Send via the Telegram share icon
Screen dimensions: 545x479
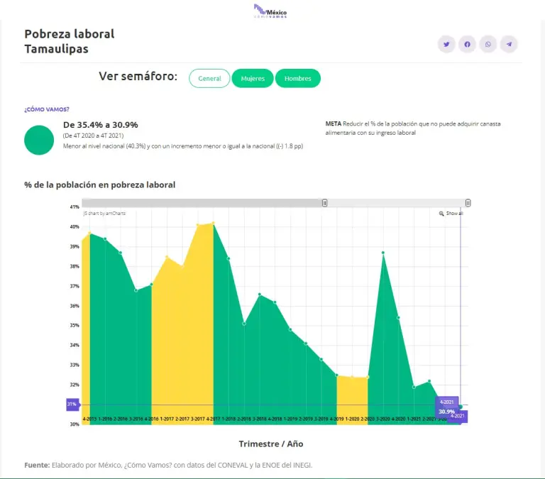[x=509, y=44]
